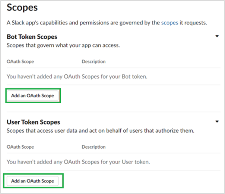Image resolution: width=225 pixels, height=194 pixels.
Task: Click the divider under Bot table column headers
Action: click(112, 68)
